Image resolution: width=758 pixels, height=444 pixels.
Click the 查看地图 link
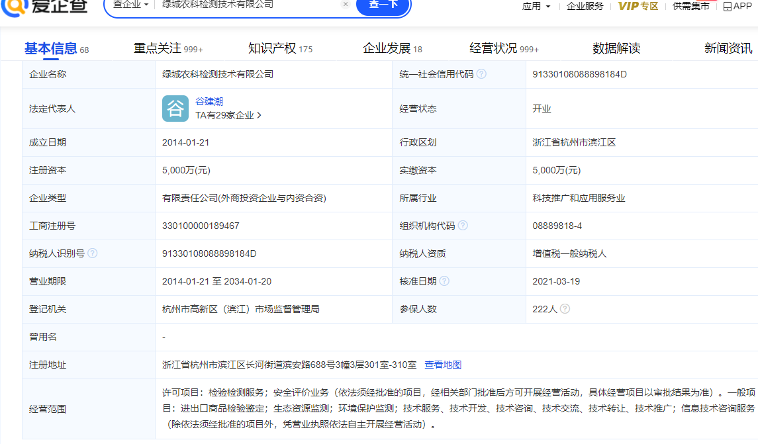(x=443, y=365)
